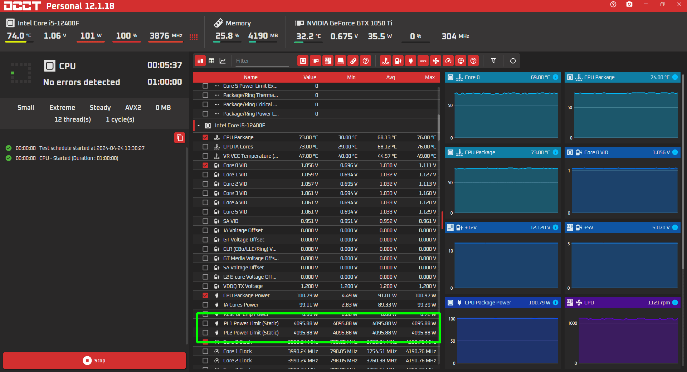The width and height of the screenshot is (687, 372).
Task: Check the VR VCC Temperature checkbox
Action: (205, 156)
